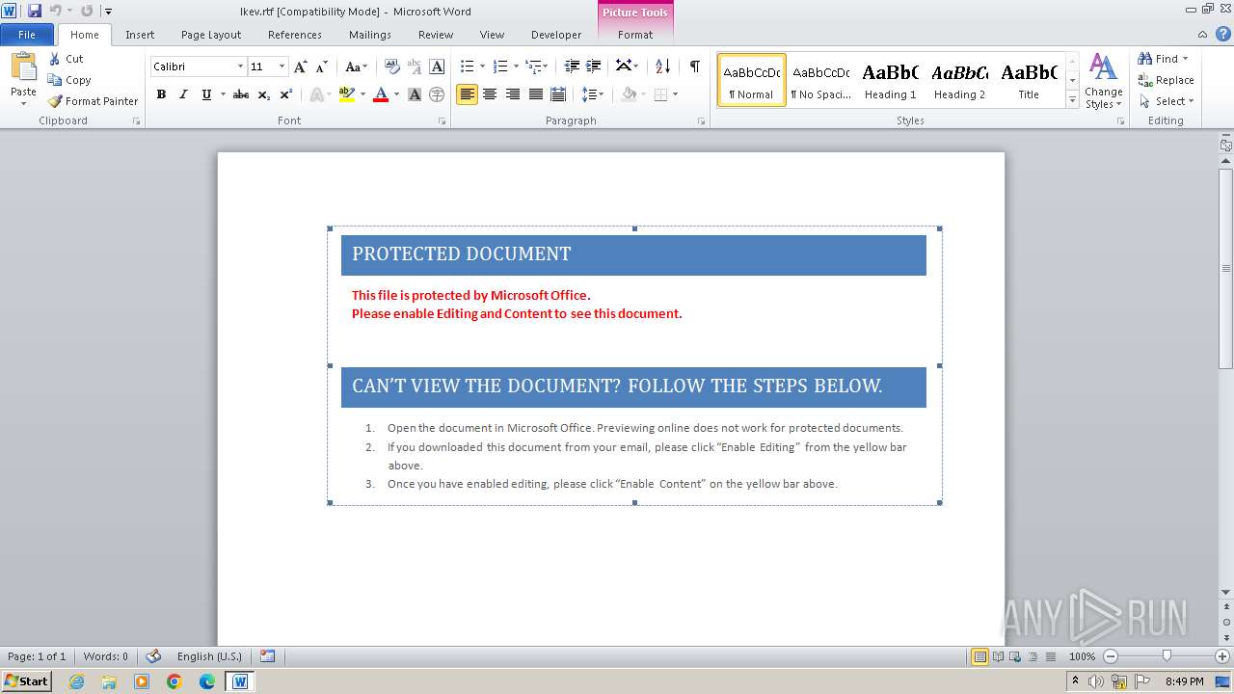Shrink font size with the small A icon
The image size is (1234, 694).
point(322,67)
